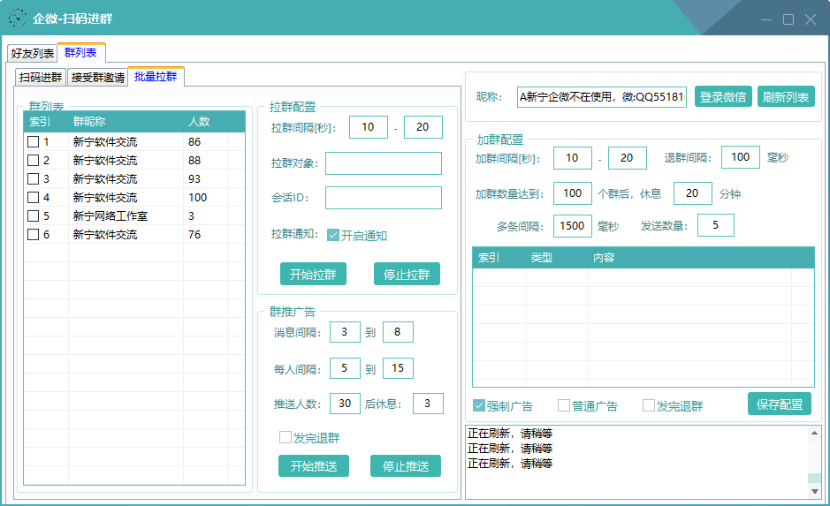Click 加群间隔 minimum field showing 10
This screenshot has width=830, height=506.
pyautogui.click(x=573, y=157)
